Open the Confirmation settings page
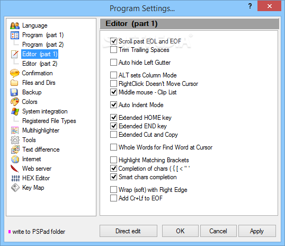The height and width of the screenshot is (246, 285). [x=37, y=73]
